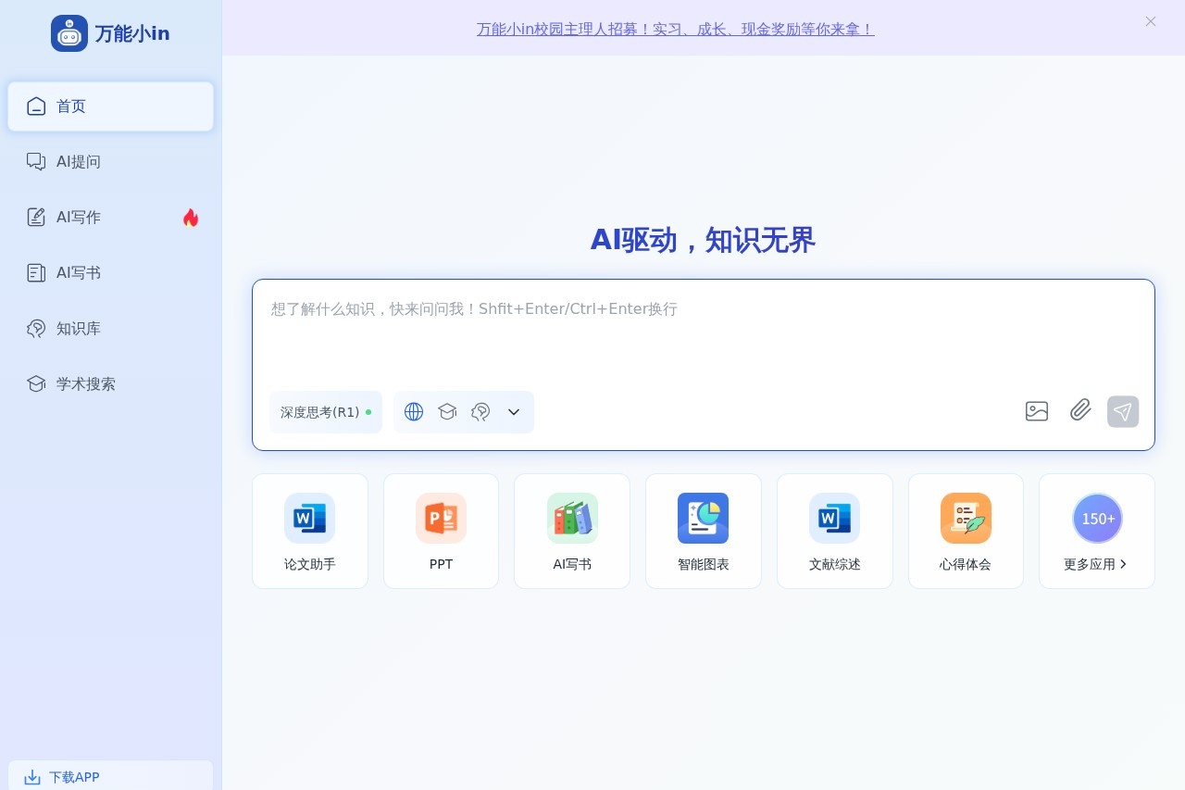
Task: Select the graduation cap academic mode icon
Action: point(447,411)
